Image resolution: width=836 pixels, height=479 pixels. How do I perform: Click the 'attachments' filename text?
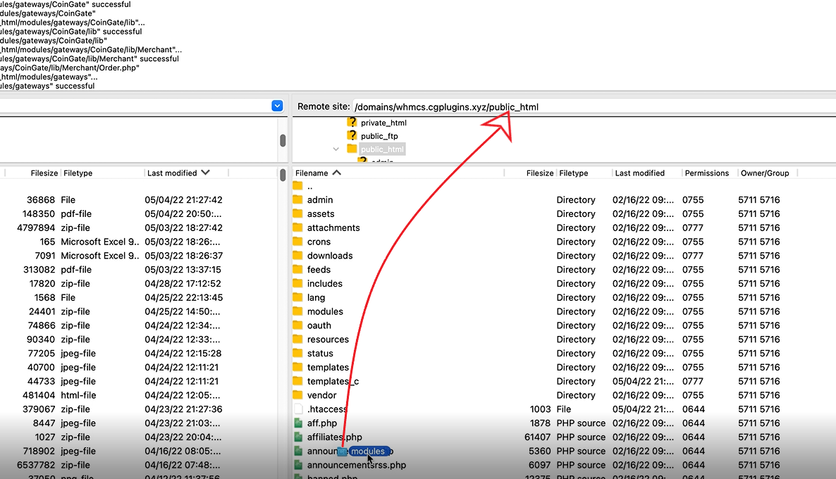click(333, 228)
